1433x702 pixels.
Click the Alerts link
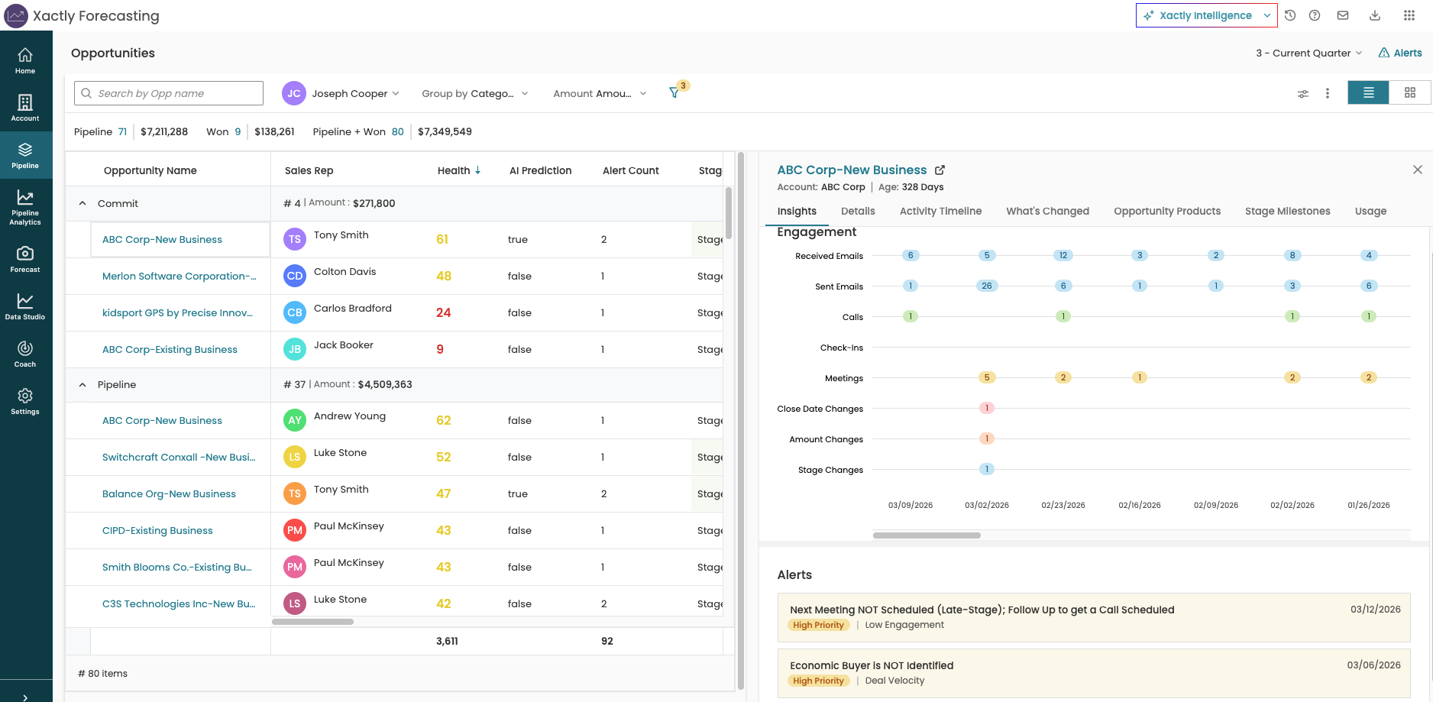tap(1400, 53)
